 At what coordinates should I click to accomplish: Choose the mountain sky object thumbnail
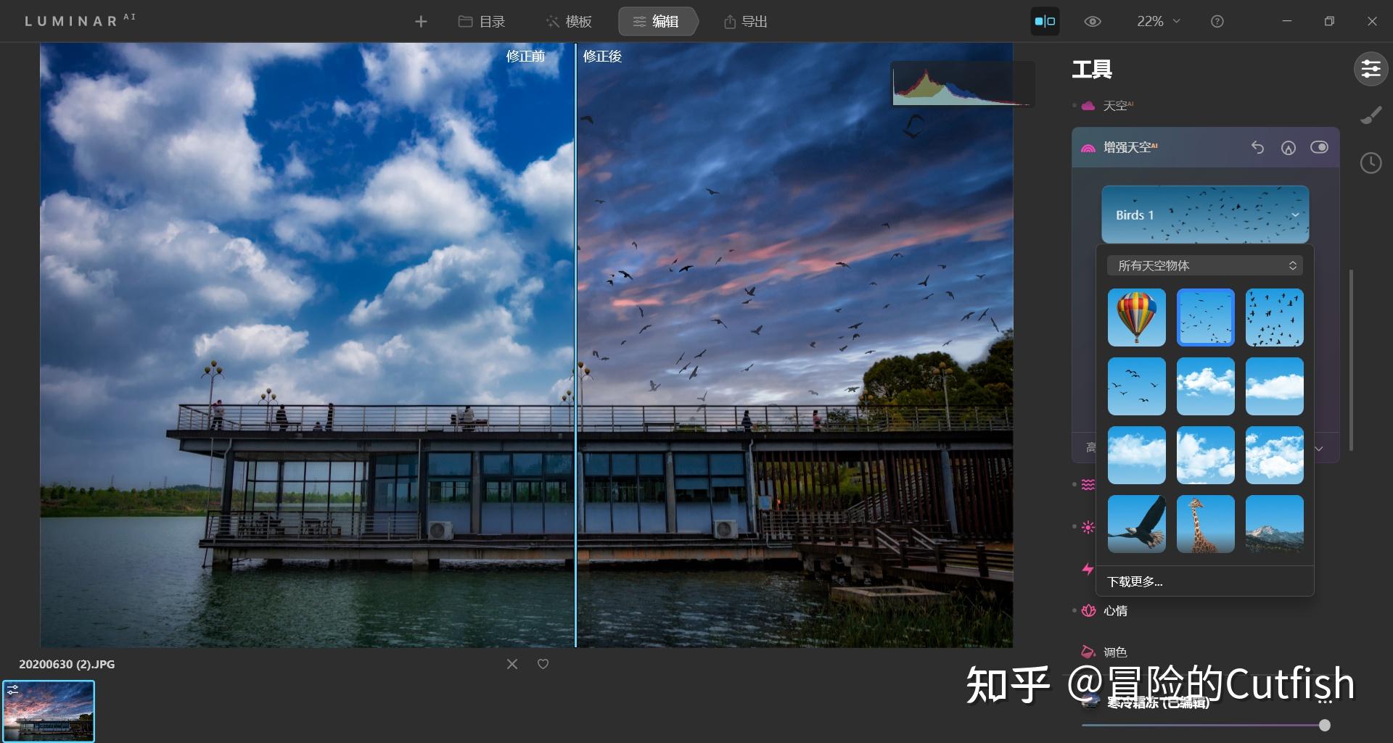(x=1275, y=524)
